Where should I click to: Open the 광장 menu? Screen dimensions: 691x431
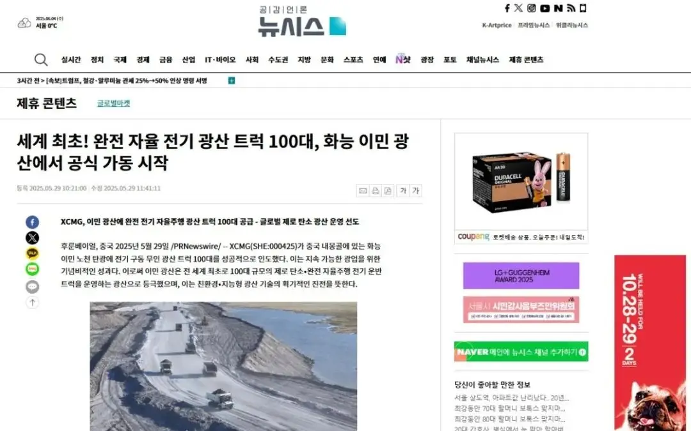click(x=427, y=60)
